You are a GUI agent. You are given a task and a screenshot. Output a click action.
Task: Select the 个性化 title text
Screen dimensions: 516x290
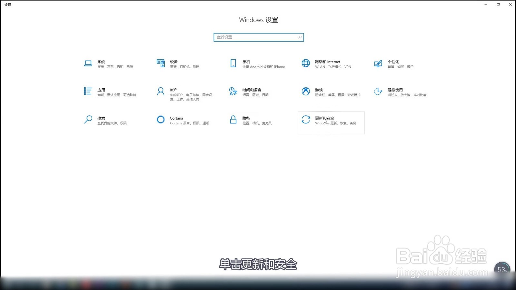click(x=393, y=62)
